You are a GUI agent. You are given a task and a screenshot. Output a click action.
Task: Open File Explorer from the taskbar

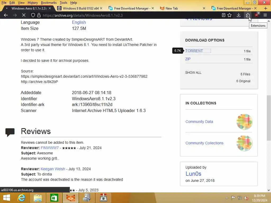click(38, 198)
